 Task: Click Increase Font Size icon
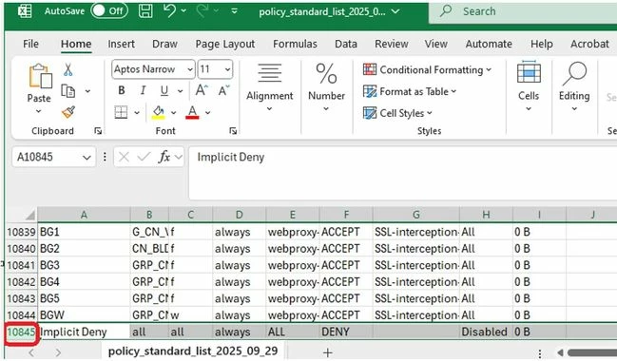tap(202, 90)
